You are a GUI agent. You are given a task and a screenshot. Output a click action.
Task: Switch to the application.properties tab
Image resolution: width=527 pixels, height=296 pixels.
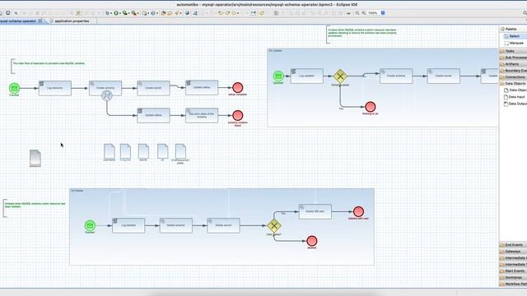pos(72,21)
